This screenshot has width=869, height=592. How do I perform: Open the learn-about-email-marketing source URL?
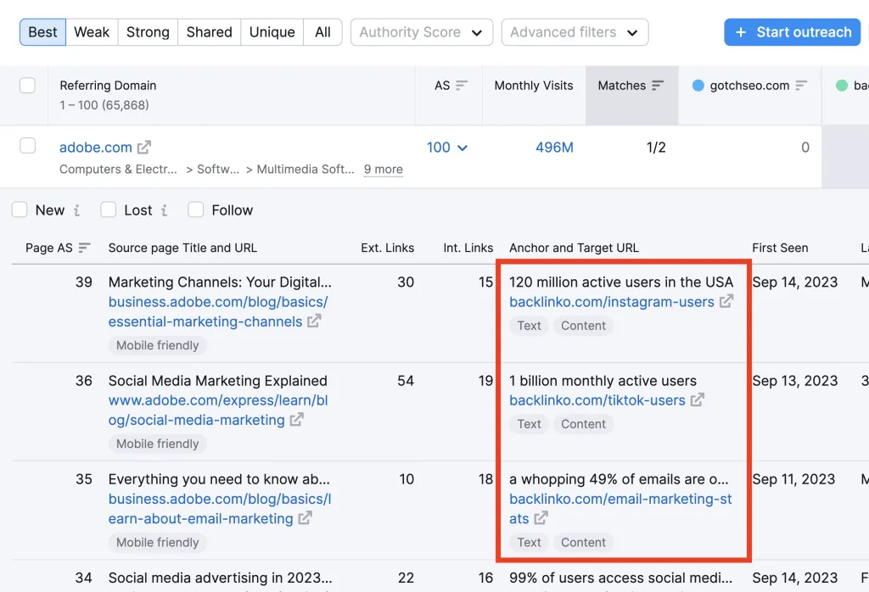[x=220, y=508]
